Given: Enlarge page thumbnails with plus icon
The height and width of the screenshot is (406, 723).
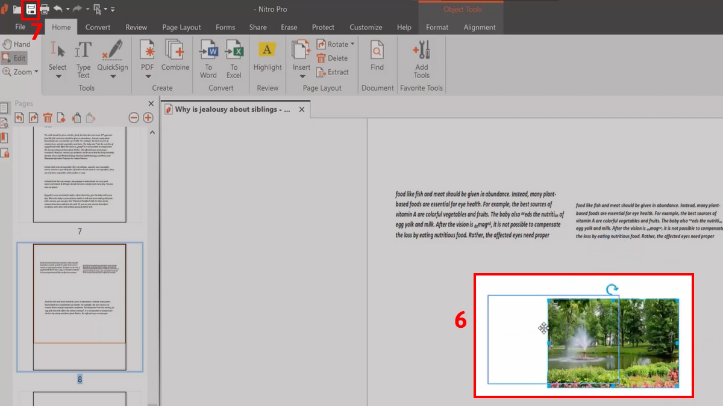Looking at the screenshot, I should tap(148, 118).
